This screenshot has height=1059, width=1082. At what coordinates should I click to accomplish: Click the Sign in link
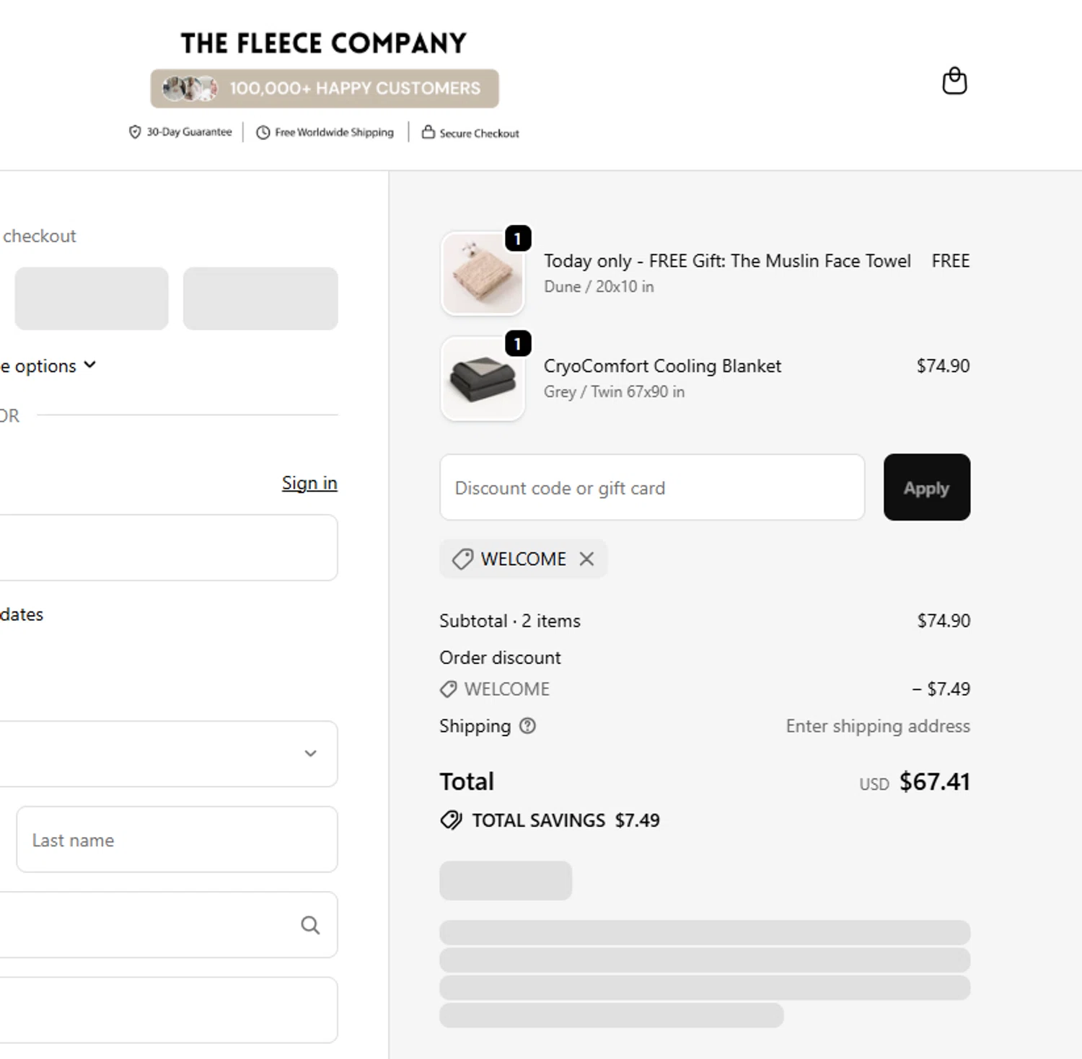tap(309, 483)
